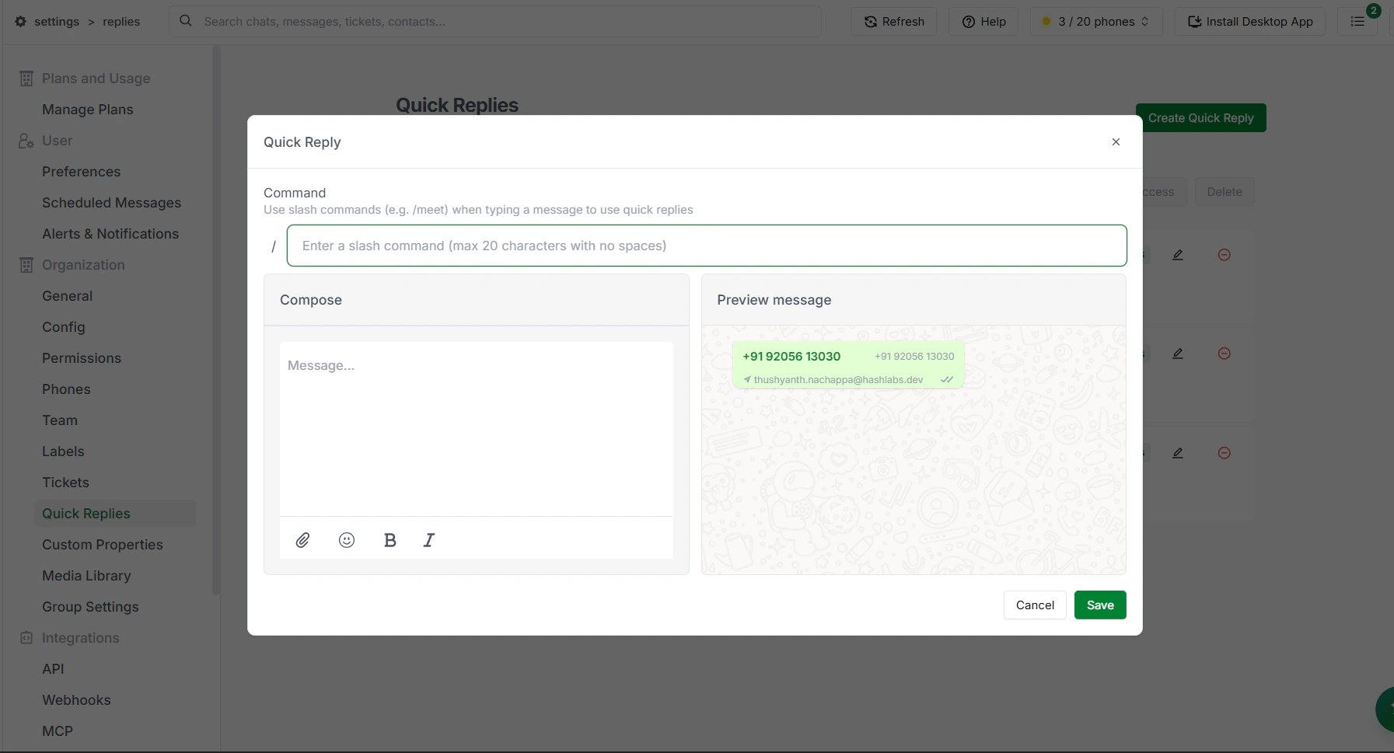Viewport: 1394px width, 753px height.
Task: Click the sidebar vertical scrollbar
Action: pyautogui.click(x=216, y=320)
